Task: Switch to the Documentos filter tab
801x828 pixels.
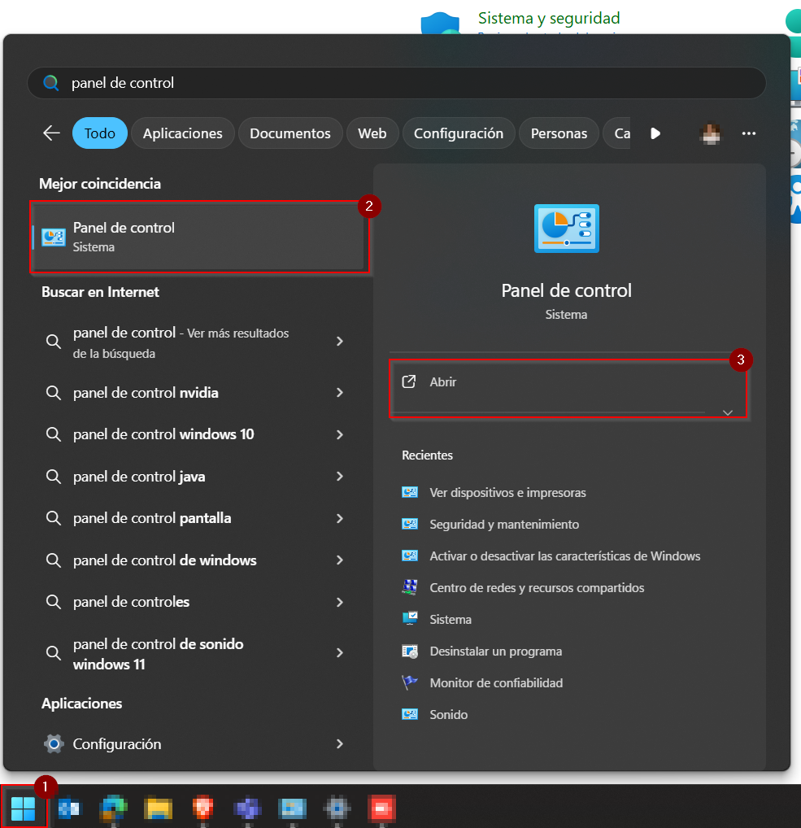Action: (290, 133)
